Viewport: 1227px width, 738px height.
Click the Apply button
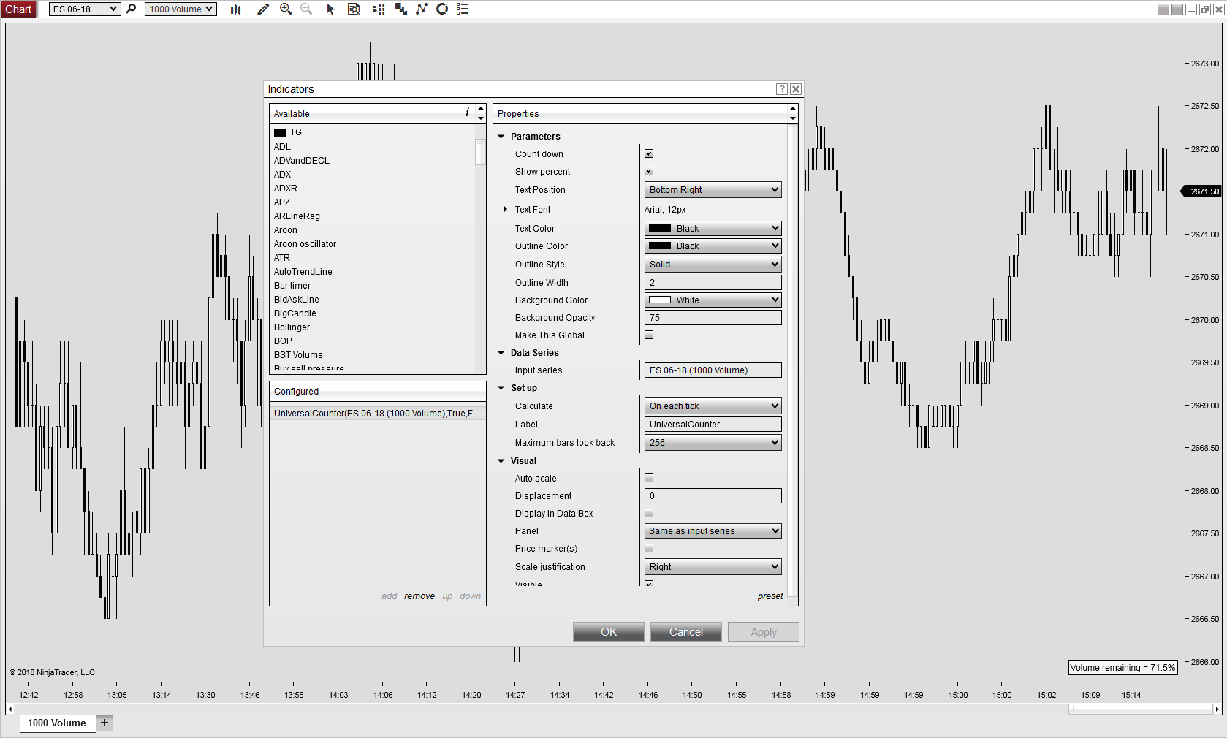pyautogui.click(x=764, y=632)
